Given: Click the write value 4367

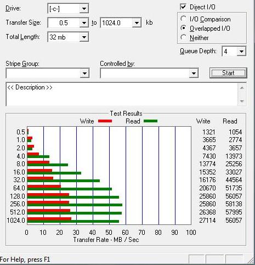Looking at the screenshot, I should [209, 148].
